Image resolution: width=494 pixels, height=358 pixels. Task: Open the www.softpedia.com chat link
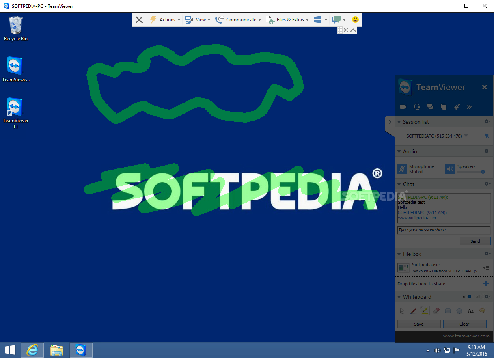click(417, 218)
